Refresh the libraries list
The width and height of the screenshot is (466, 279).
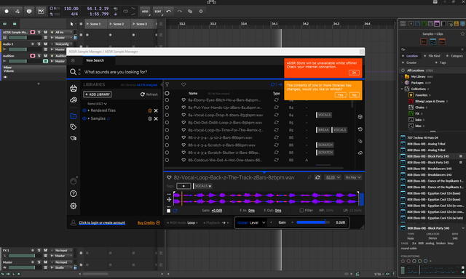pyautogui.click(x=149, y=94)
